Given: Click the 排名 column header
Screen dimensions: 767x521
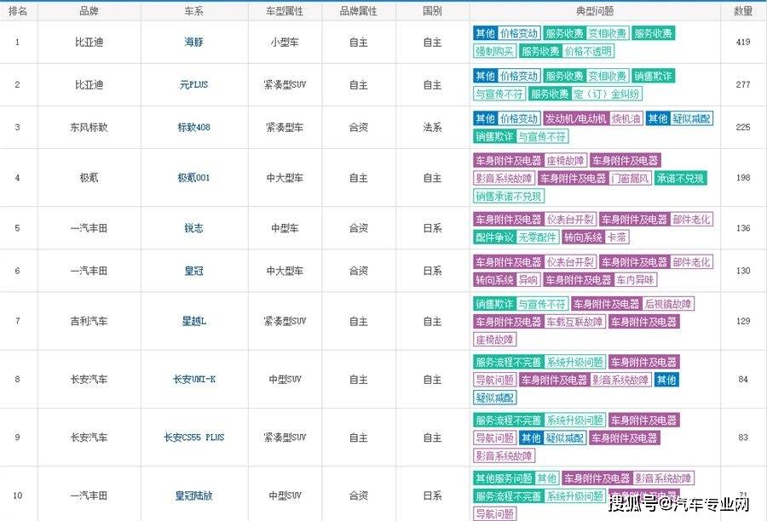Looking at the screenshot, I should coord(18,11).
